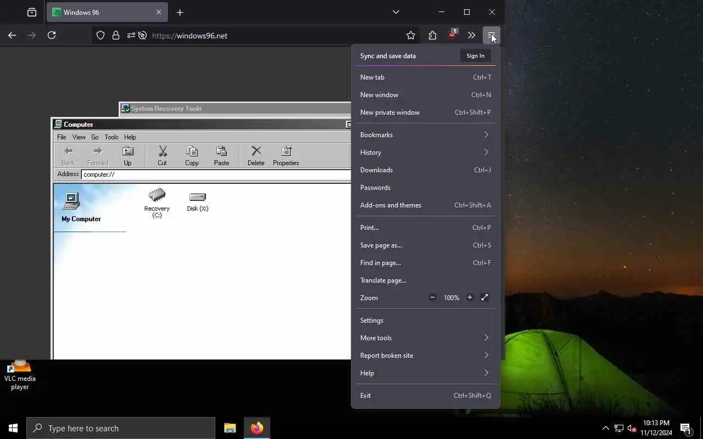Open the View menu in Computer window
The width and height of the screenshot is (703, 439).
(79, 137)
